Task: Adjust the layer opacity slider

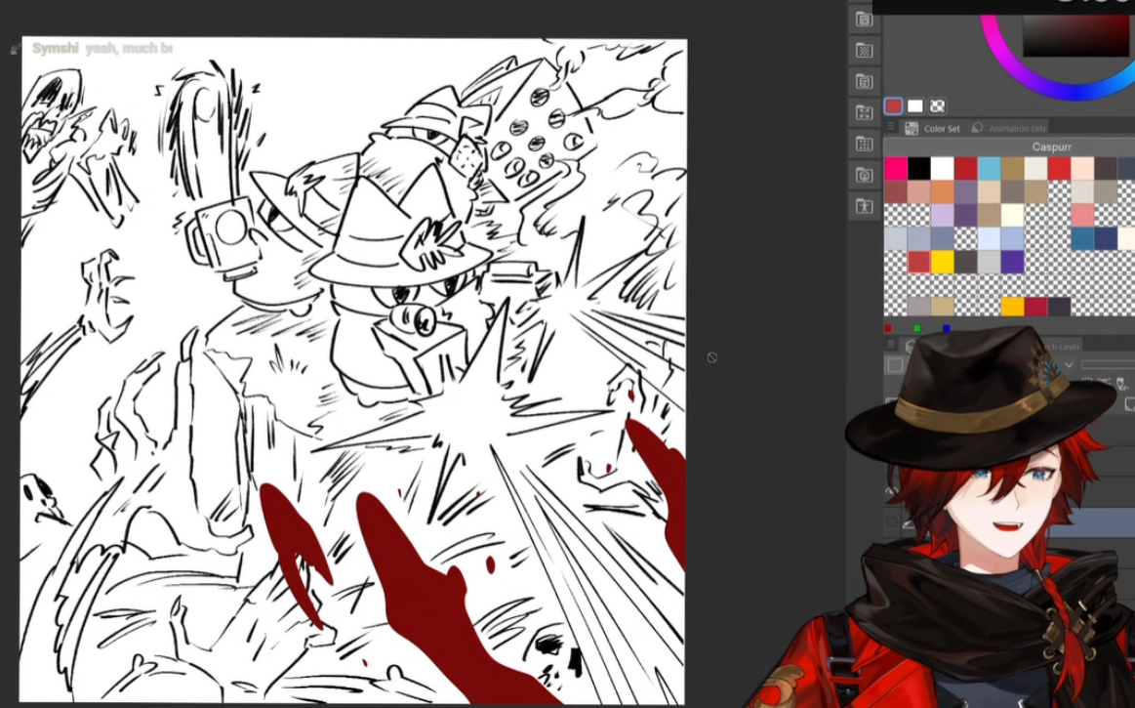Action: click(1109, 364)
